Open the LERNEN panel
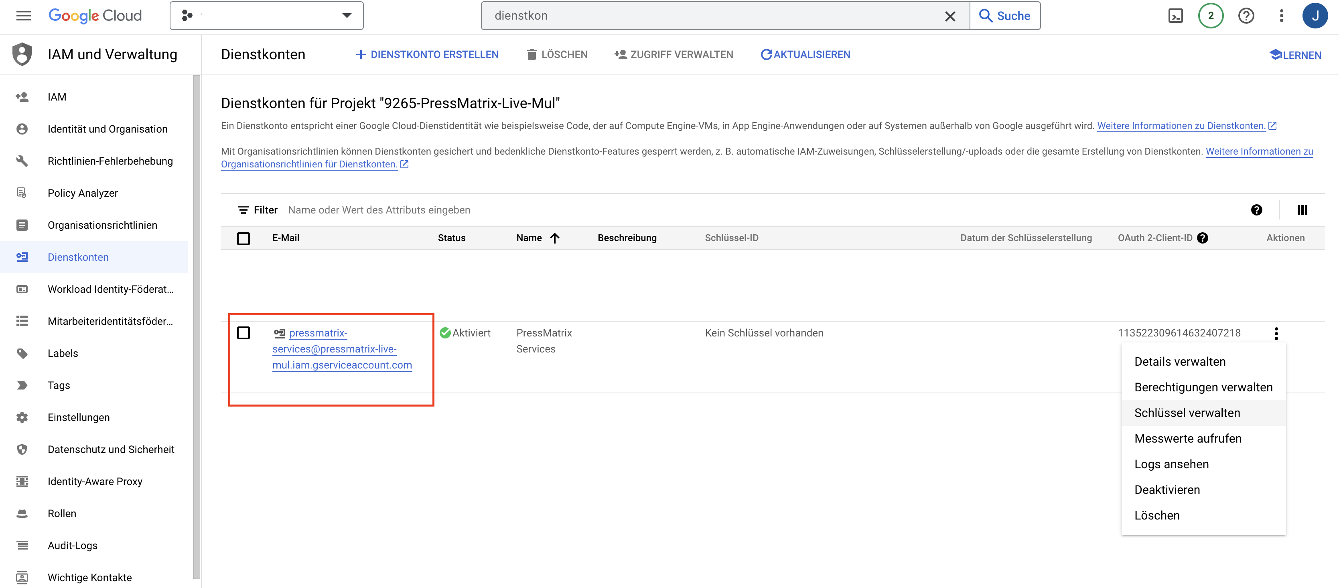This screenshot has width=1339, height=588. 1295,55
